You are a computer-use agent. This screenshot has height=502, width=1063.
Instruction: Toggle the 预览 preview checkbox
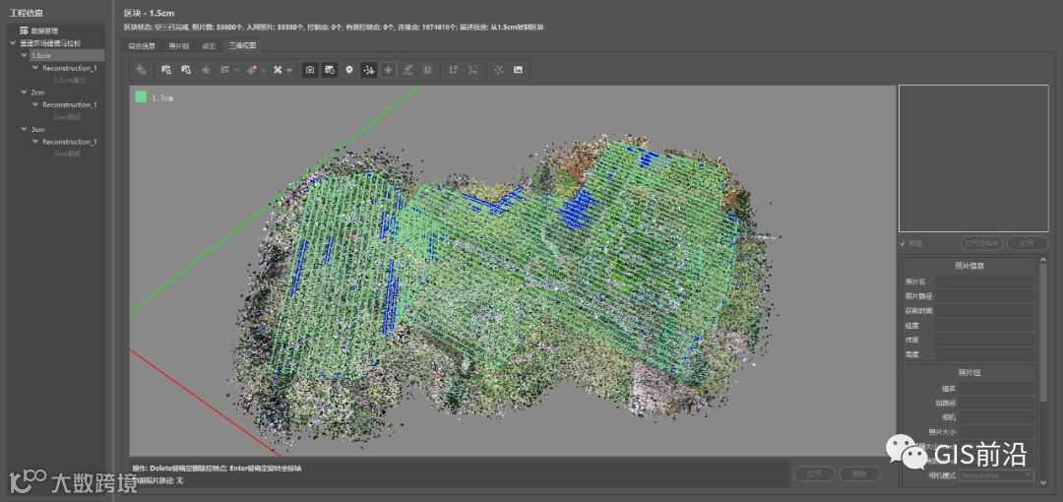coord(904,243)
